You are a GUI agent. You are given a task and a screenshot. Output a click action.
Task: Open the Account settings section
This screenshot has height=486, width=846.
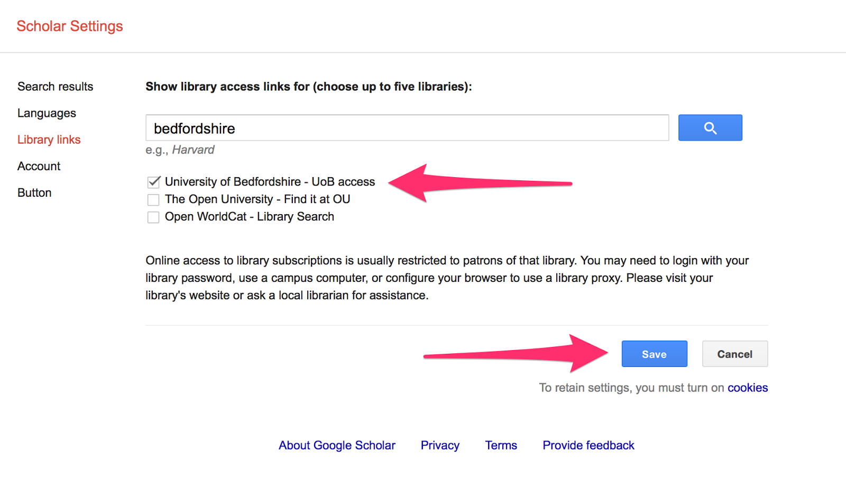click(39, 166)
